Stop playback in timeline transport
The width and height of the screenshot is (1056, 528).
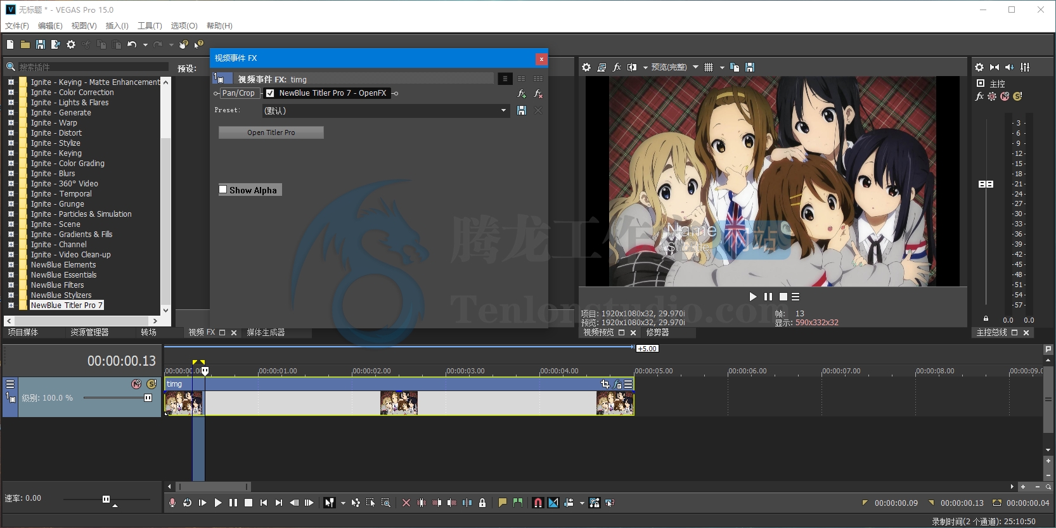point(248,503)
